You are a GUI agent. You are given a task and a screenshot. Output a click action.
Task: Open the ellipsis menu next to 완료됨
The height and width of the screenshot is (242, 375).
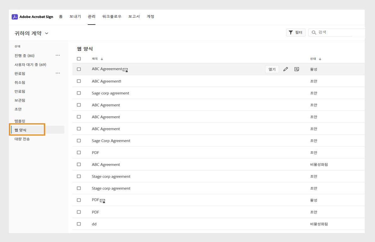tap(58, 73)
